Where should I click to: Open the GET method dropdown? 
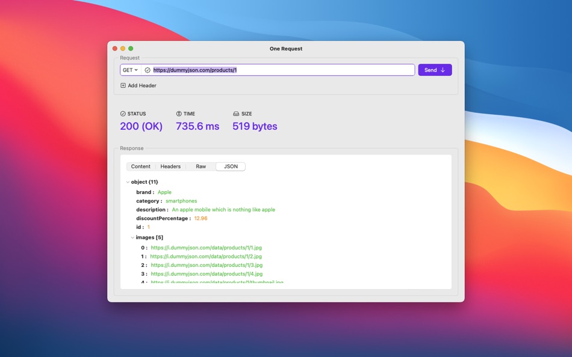point(130,70)
